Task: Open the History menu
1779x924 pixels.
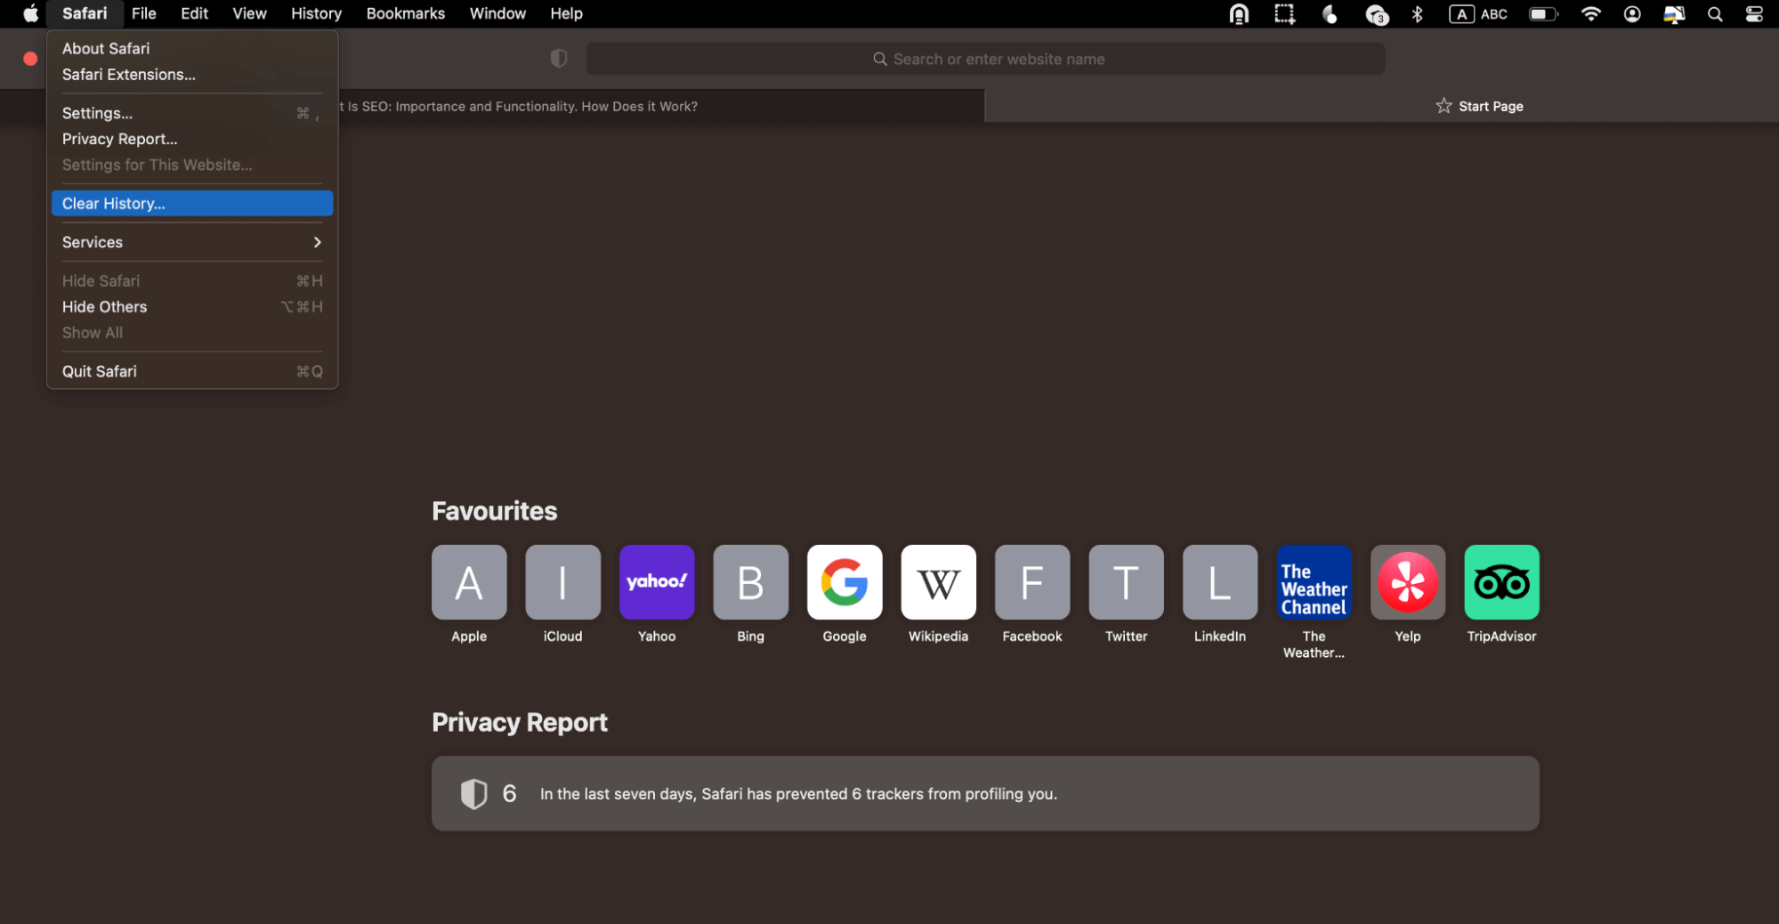Action: pyautogui.click(x=316, y=13)
